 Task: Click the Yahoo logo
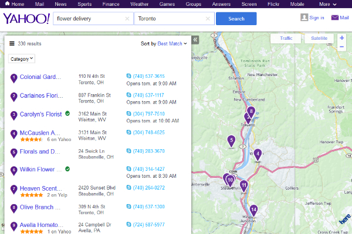coord(26,18)
